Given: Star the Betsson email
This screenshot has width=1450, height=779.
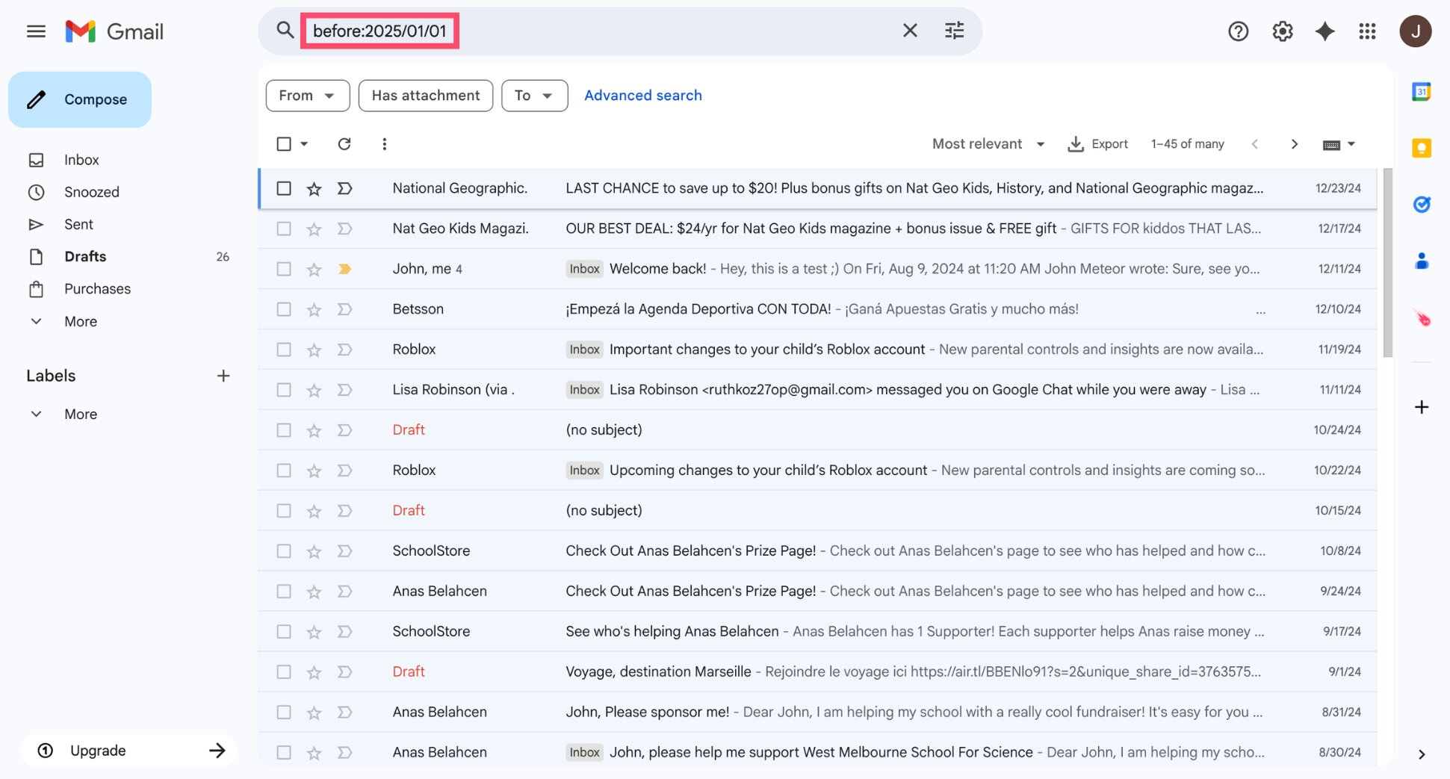Looking at the screenshot, I should tap(314, 310).
